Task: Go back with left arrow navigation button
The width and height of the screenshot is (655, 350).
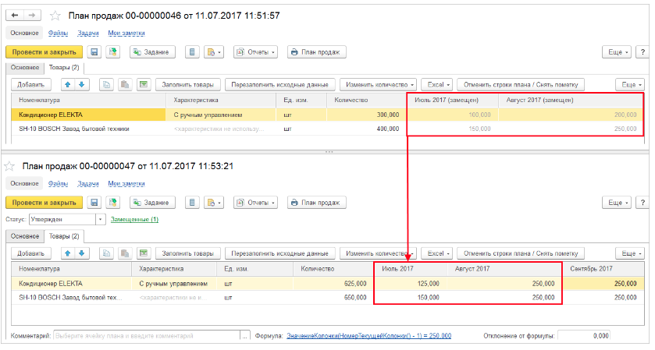Action: tap(15, 16)
